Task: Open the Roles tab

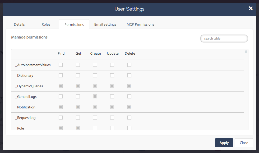Action: (x=46, y=24)
